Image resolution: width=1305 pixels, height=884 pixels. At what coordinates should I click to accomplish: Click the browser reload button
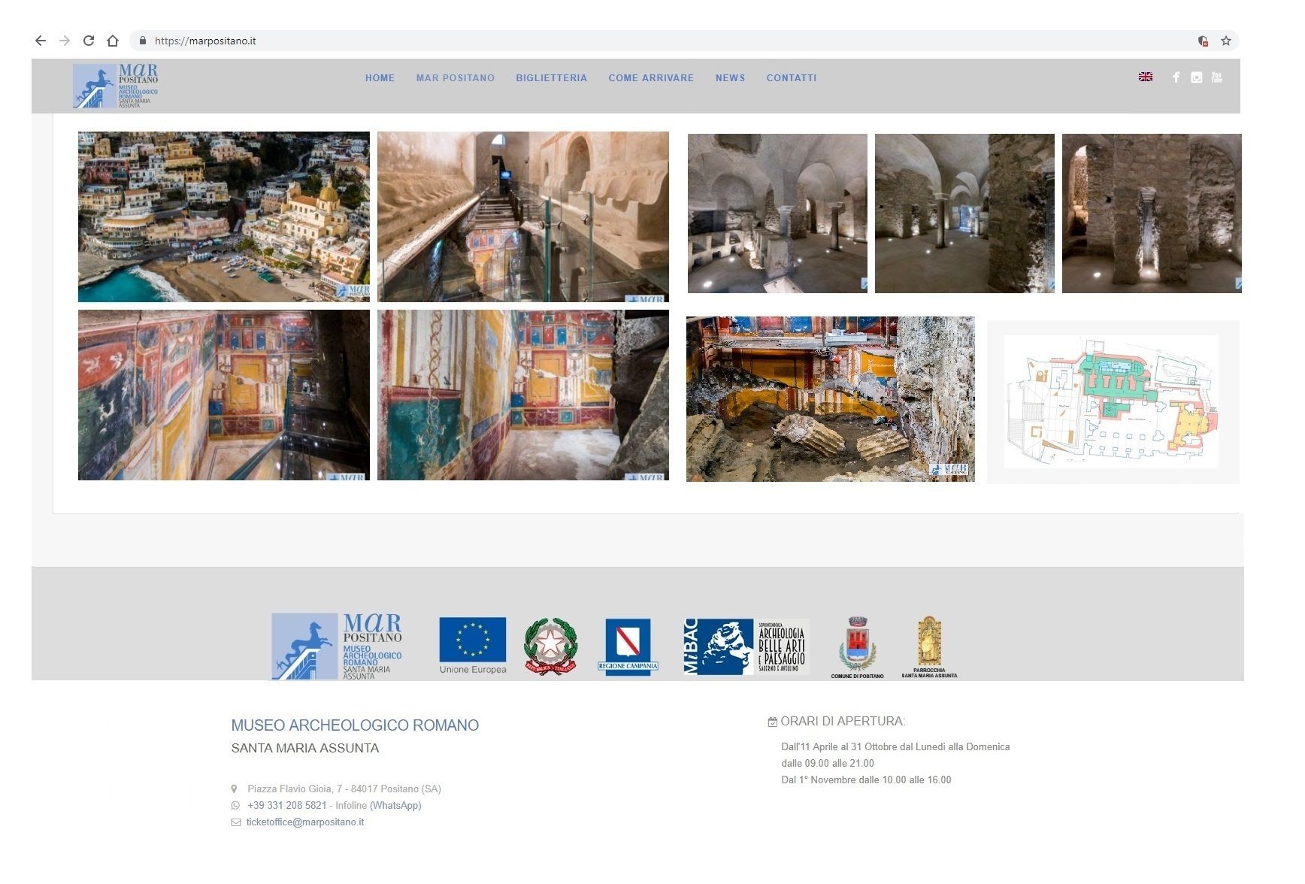(x=89, y=41)
